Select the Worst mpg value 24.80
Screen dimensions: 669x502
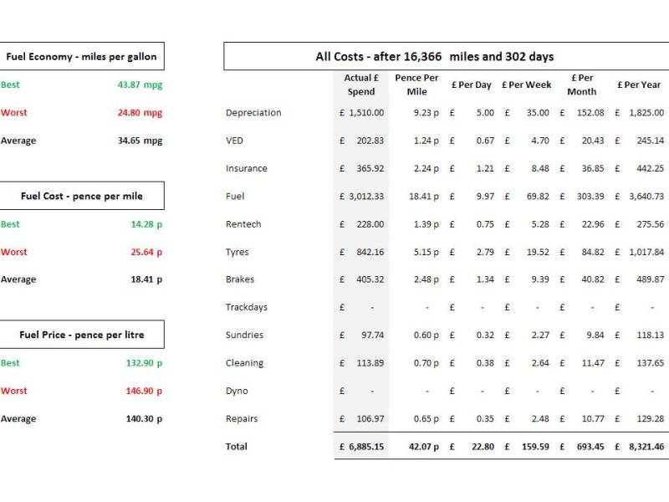coord(140,113)
